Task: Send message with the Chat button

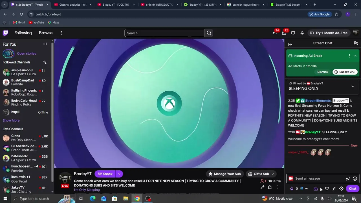Action: coord(353,189)
